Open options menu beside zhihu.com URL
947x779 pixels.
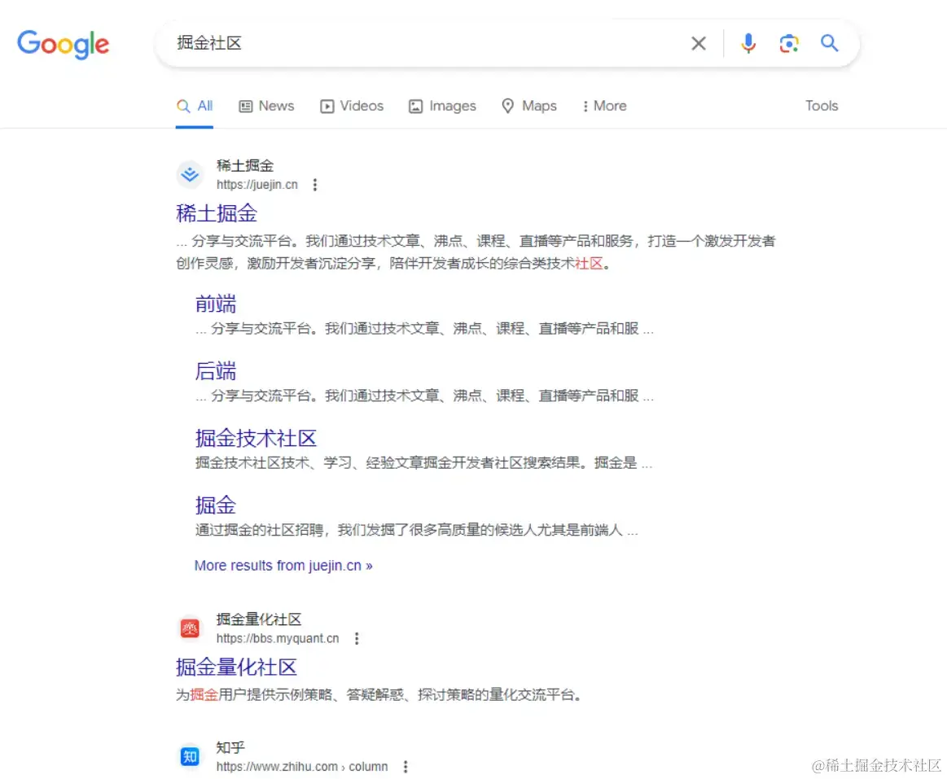(406, 767)
